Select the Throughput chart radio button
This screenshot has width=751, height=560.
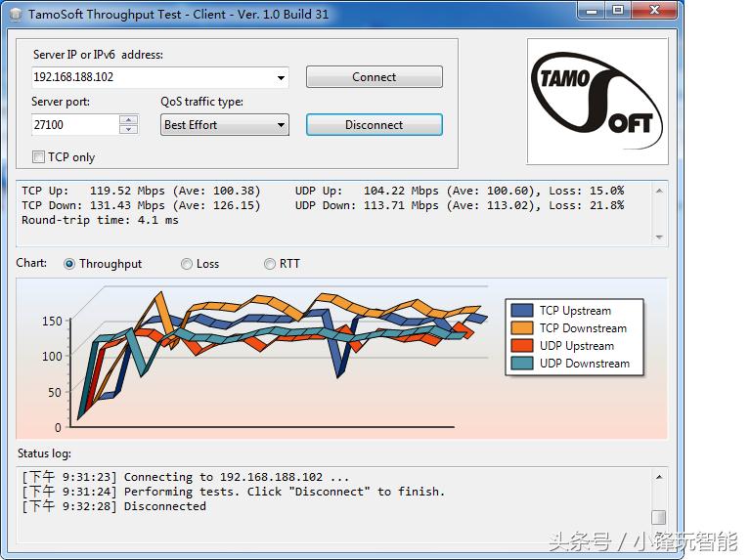(x=69, y=264)
